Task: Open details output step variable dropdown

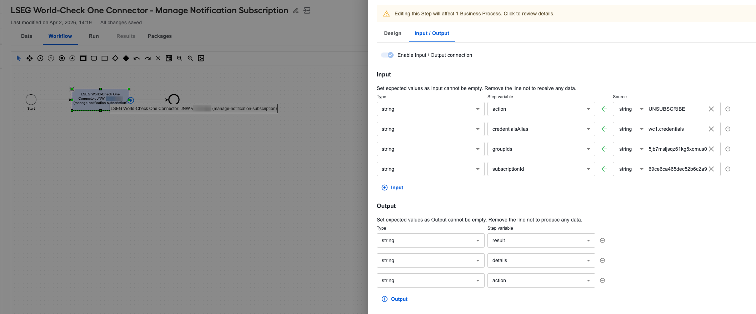Action: [541, 260]
